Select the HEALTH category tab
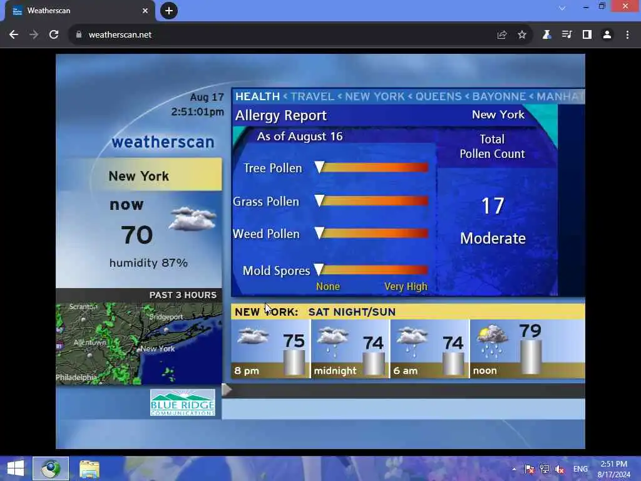The height and width of the screenshot is (481, 641). 257,96
